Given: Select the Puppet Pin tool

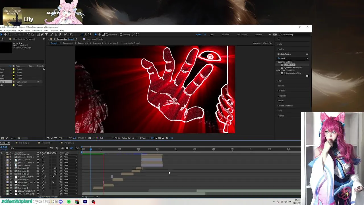Looking at the screenshot, I should pos(71,34).
